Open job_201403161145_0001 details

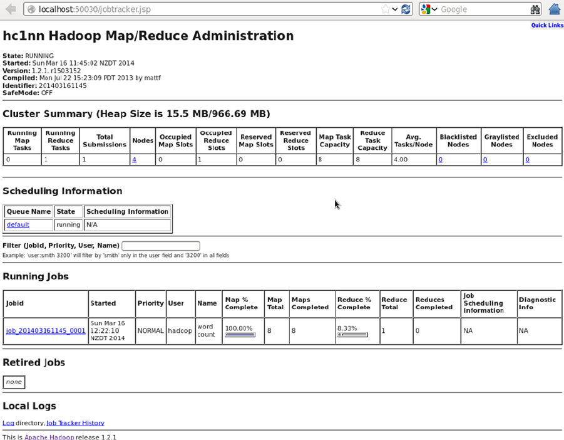[x=46, y=330]
